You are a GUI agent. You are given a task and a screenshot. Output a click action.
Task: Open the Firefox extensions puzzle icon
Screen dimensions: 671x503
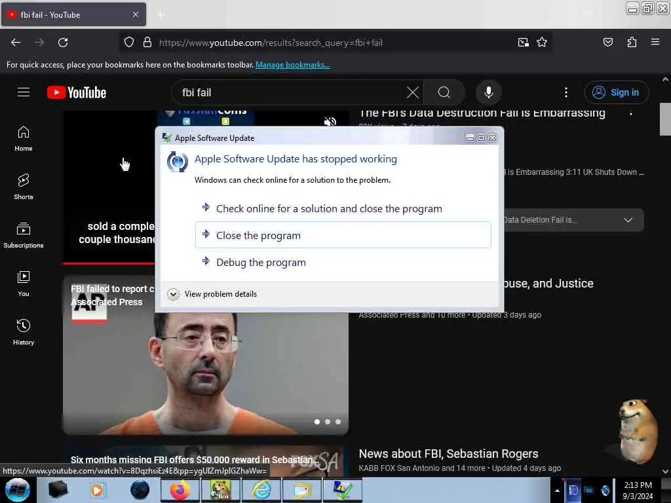click(x=632, y=43)
